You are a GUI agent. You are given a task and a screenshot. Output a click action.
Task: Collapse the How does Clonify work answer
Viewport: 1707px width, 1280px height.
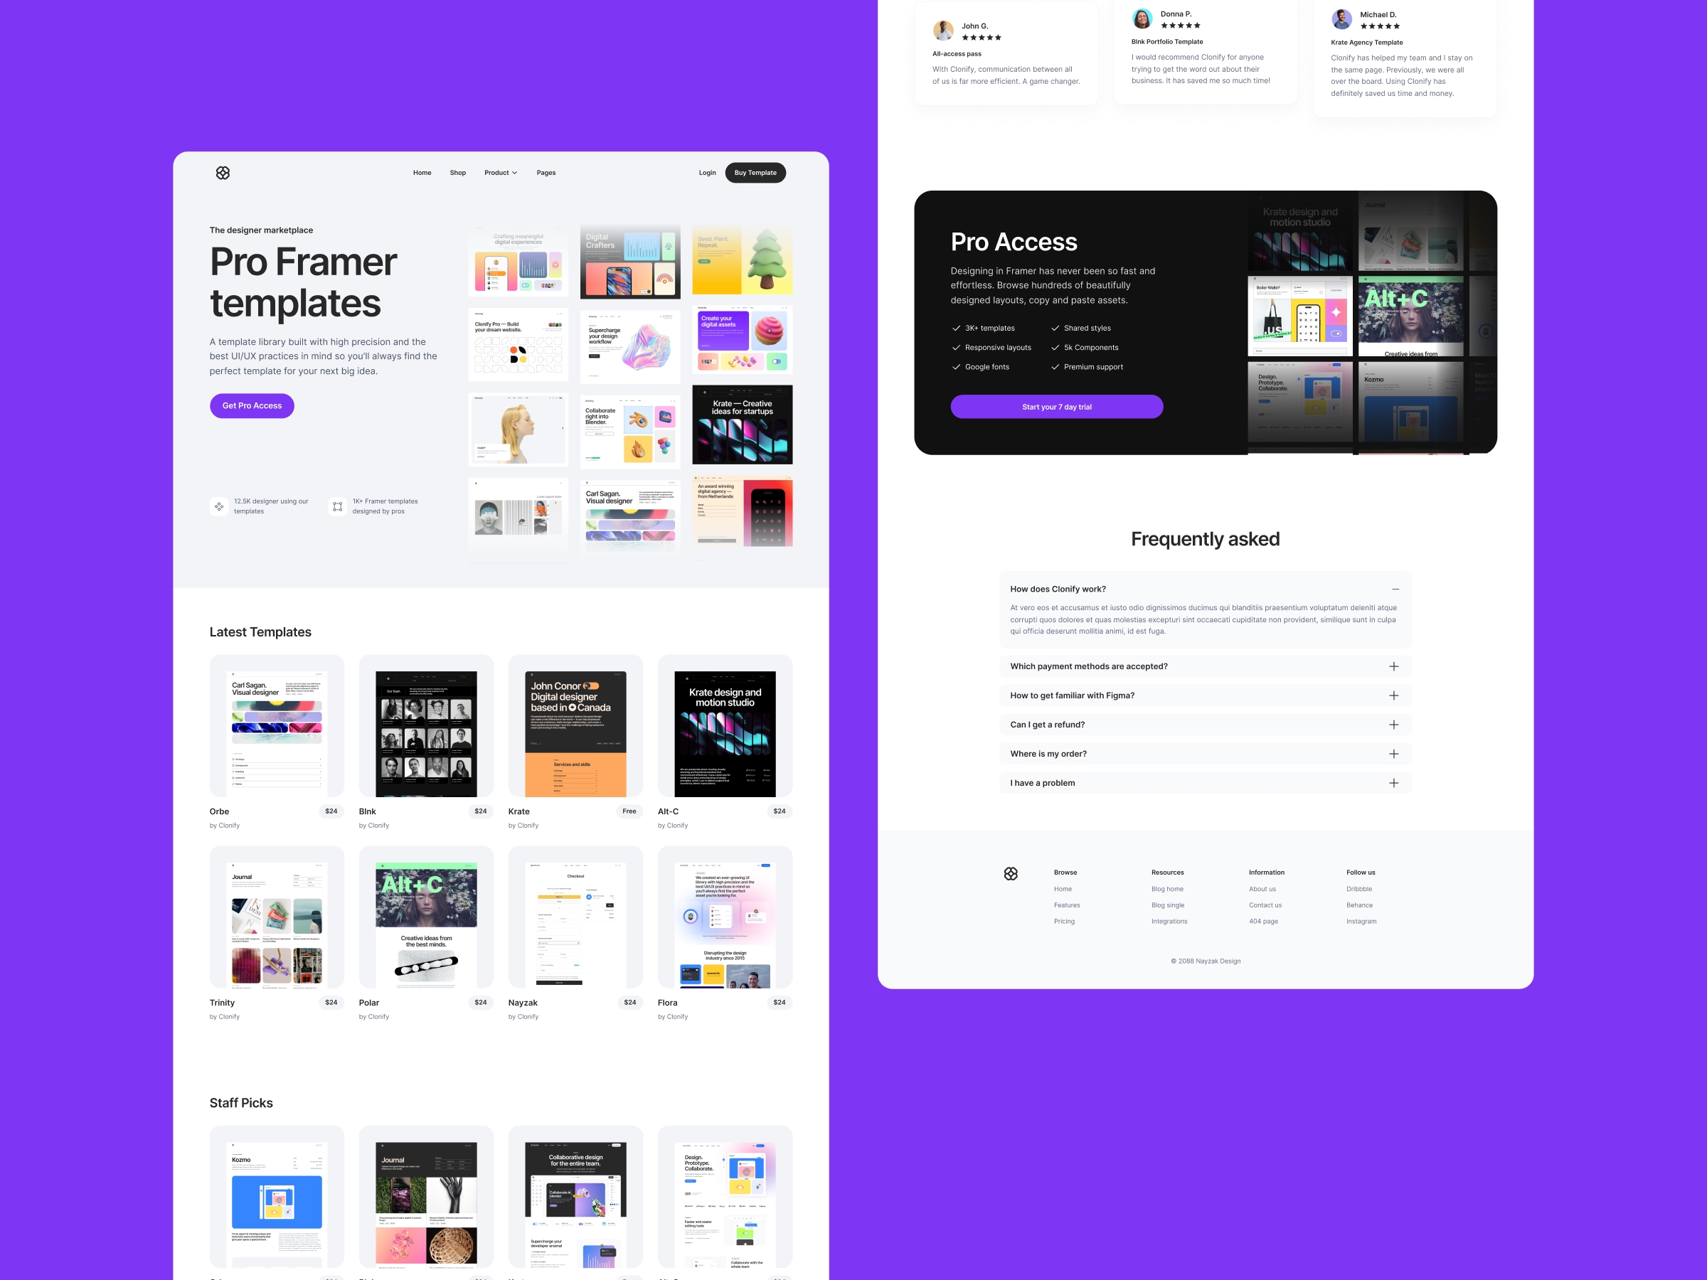tap(1394, 589)
